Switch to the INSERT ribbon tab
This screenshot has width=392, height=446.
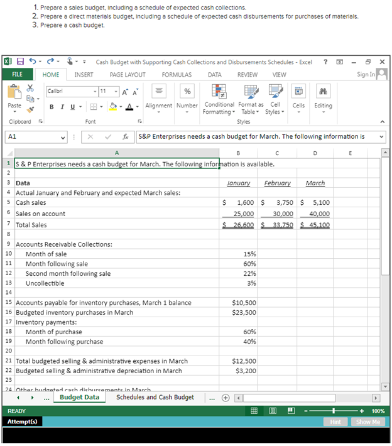[84, 75]
